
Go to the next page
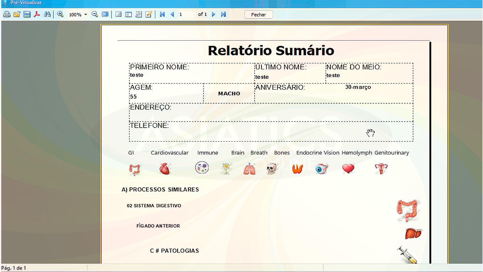pos(214,14)
